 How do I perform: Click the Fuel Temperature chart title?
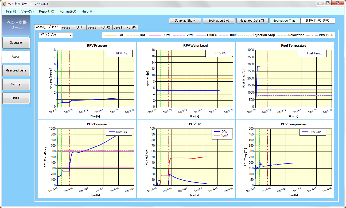294,46
